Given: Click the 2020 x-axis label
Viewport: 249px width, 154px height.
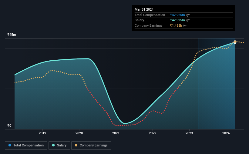Looking at the screenshot, I should point(79,133).
